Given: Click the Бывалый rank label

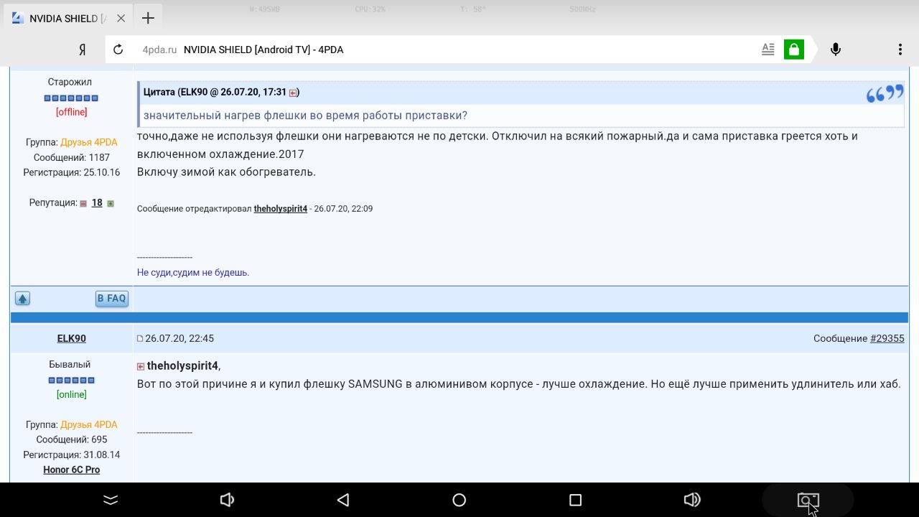Looking at the screenshot, I should pyautogui.click(x=70, y=364).
